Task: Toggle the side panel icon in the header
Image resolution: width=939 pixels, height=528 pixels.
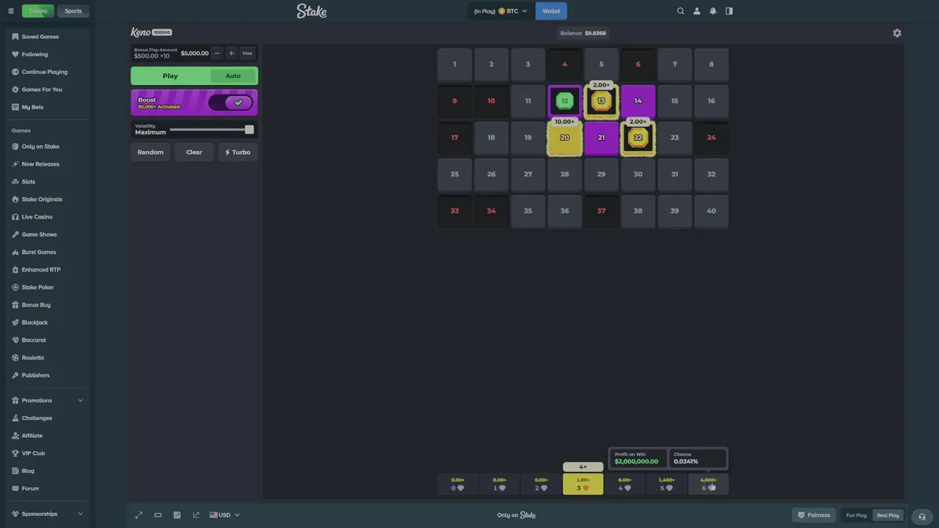Action: 729,11
